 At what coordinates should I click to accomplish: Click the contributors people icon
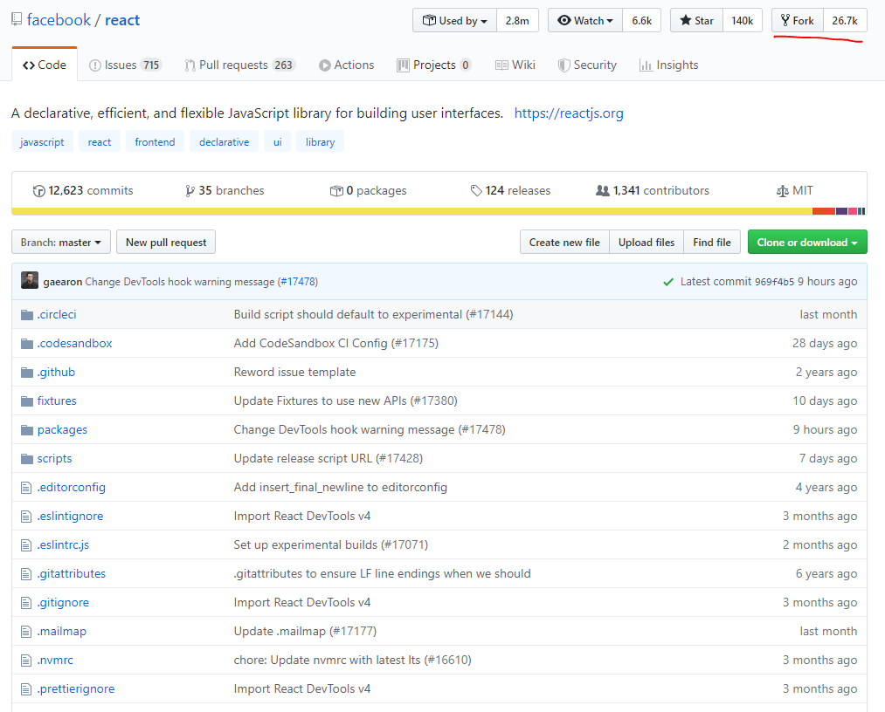pos(603,190)
